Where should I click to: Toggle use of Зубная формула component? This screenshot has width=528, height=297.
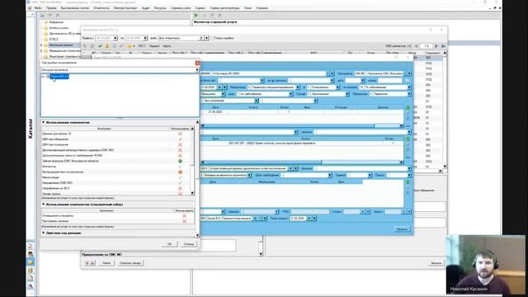point(180,161)
